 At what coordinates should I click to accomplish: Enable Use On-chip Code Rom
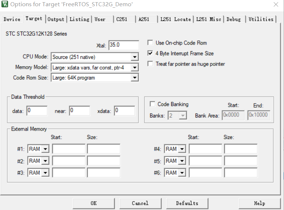150,43
